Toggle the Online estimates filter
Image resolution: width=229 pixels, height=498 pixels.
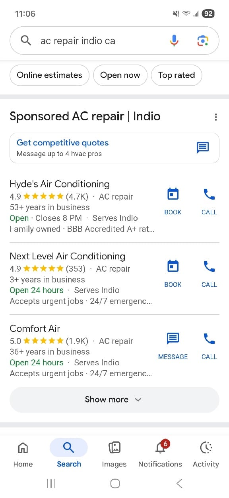(49, 75)
